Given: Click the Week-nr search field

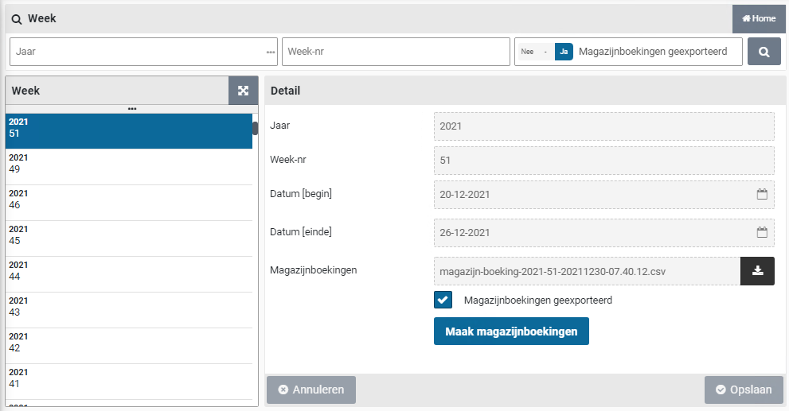Looking at the screenshot, I should (x=396, y=52).
